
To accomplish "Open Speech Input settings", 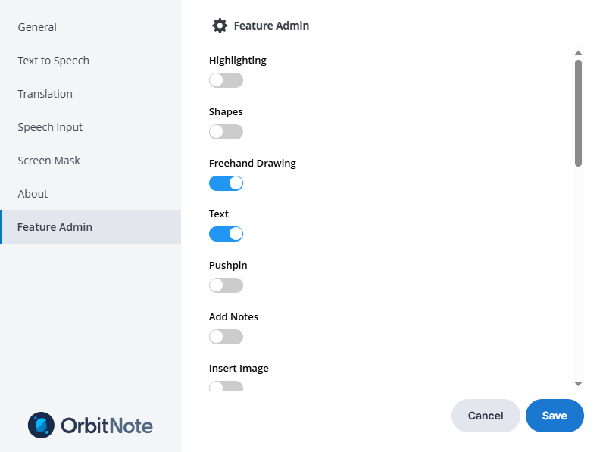I will [x=50, y=127].
